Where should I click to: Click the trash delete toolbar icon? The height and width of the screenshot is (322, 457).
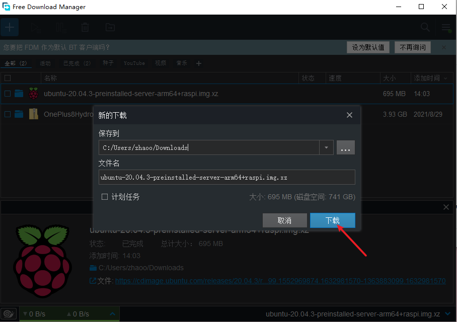pos(85,27)
